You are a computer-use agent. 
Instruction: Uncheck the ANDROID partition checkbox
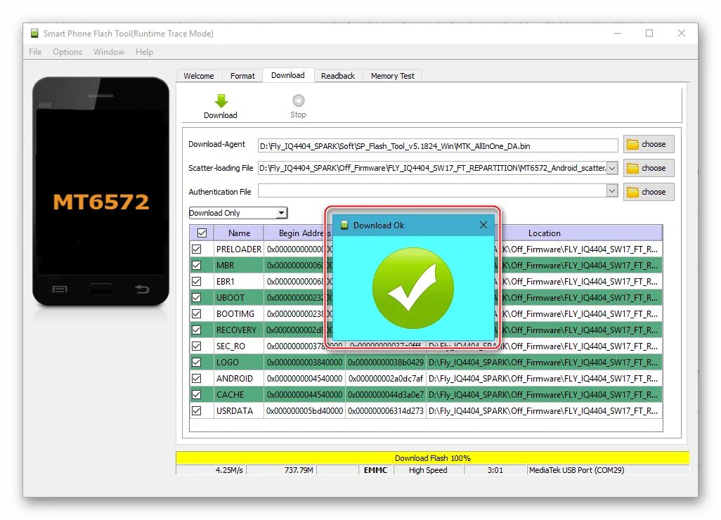(x=197, y=378)
